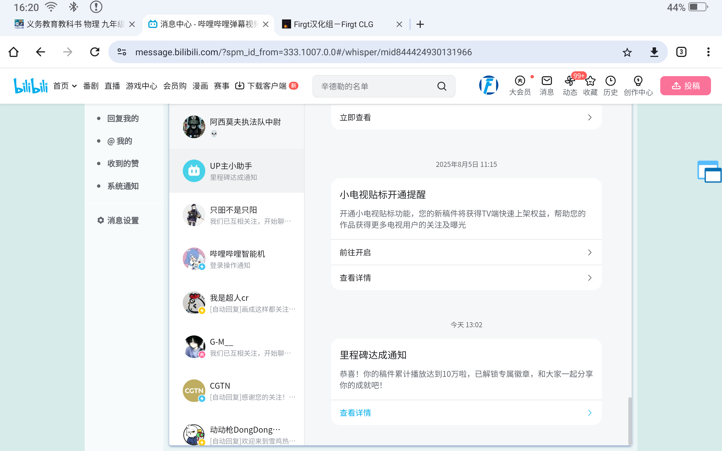The height and width of the screenshot is (451, 722).
Task: Open the tab switcher showing 3 tabs
Action: [681, 52]
